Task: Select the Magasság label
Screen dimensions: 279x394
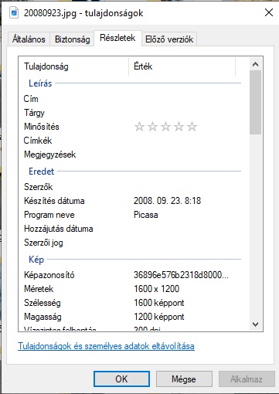Action: point(43,317)
